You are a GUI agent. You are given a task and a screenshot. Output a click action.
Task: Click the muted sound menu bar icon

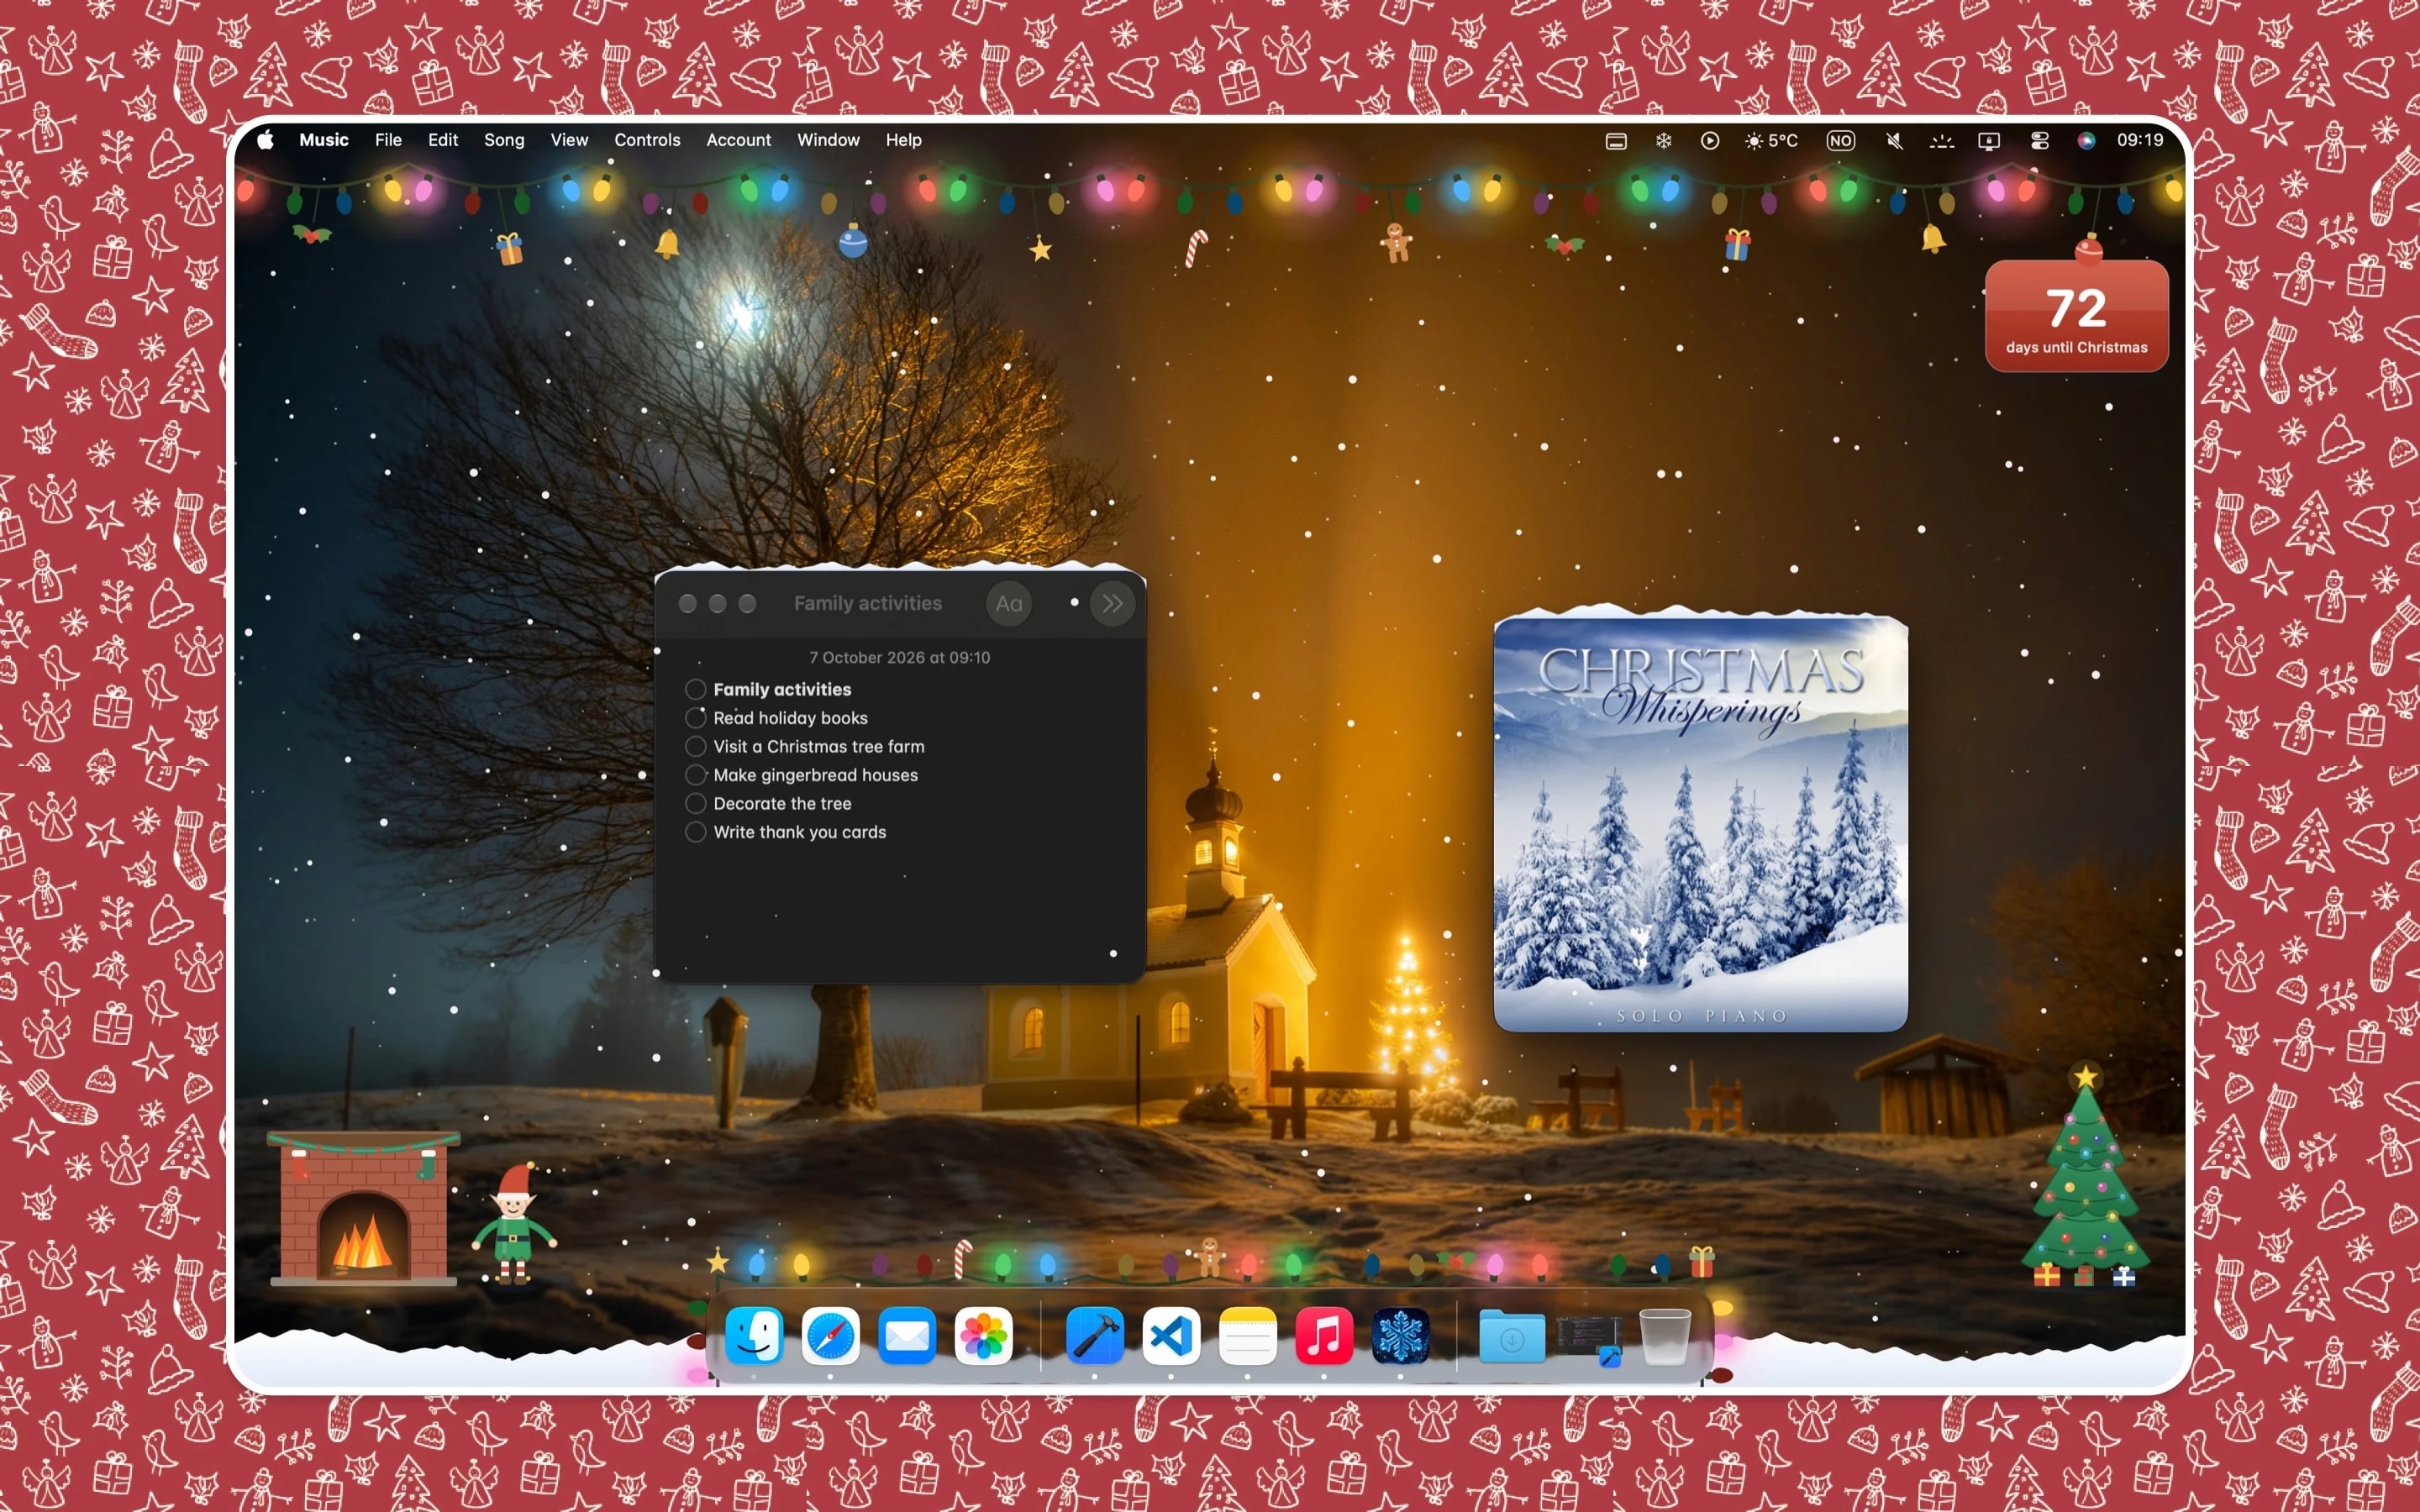tap(1894, 141)
